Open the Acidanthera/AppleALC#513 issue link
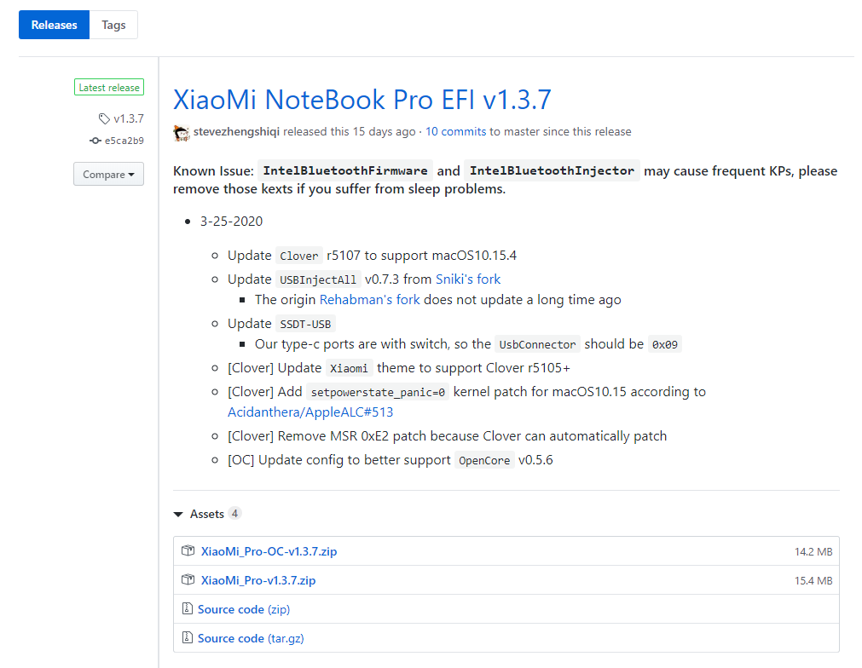 coord(310,412)
